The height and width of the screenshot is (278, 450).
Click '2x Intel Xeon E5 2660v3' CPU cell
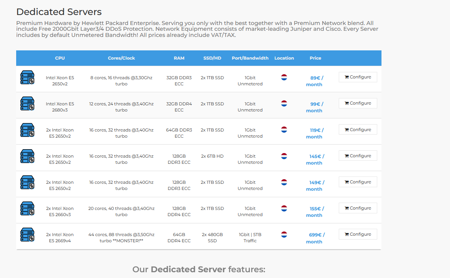(60, 211)
